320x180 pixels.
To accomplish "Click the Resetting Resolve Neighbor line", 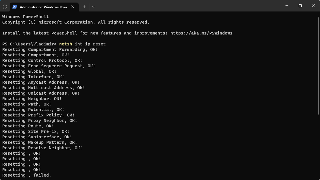I will tap(42, 148).
